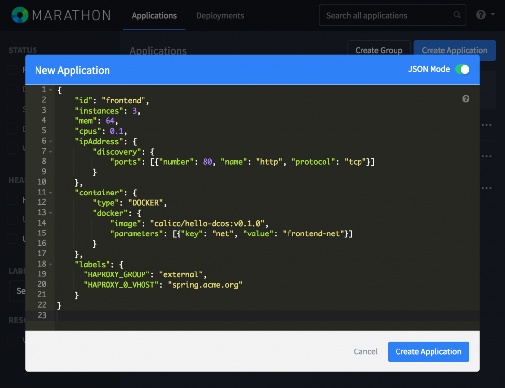This screenshot has height=388, width=505.
Task: Click the port number 80
Action: [207, 162]
